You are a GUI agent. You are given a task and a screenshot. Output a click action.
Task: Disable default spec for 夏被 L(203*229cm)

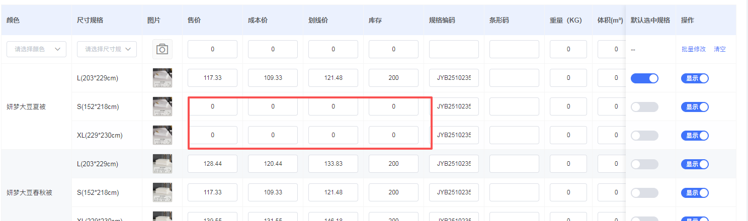(x=644, y=78)
